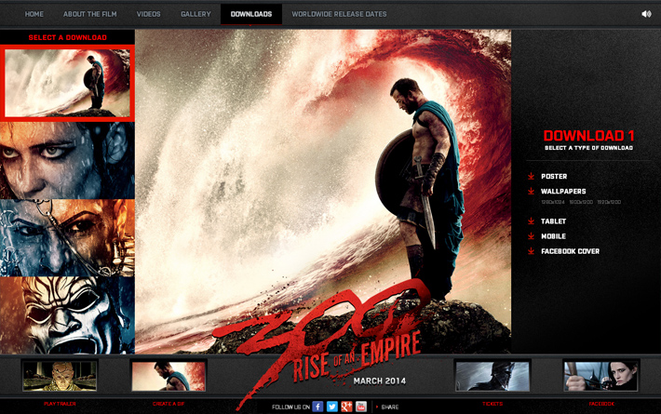Switch to the Videos section
This screenshot has height=414, width=661.
tap(148, 14)
